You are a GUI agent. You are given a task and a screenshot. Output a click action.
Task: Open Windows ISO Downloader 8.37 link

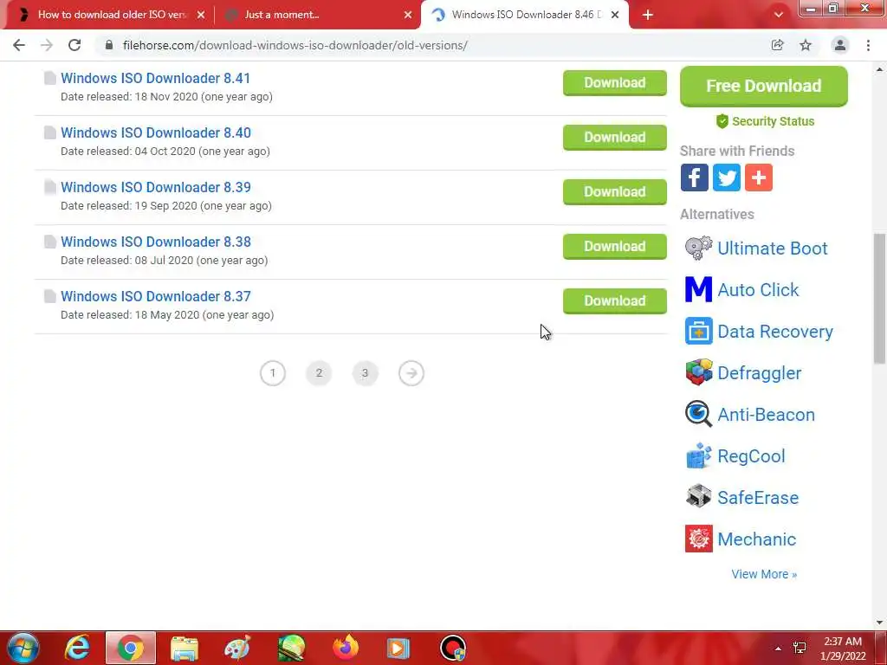tap(156, 296)
